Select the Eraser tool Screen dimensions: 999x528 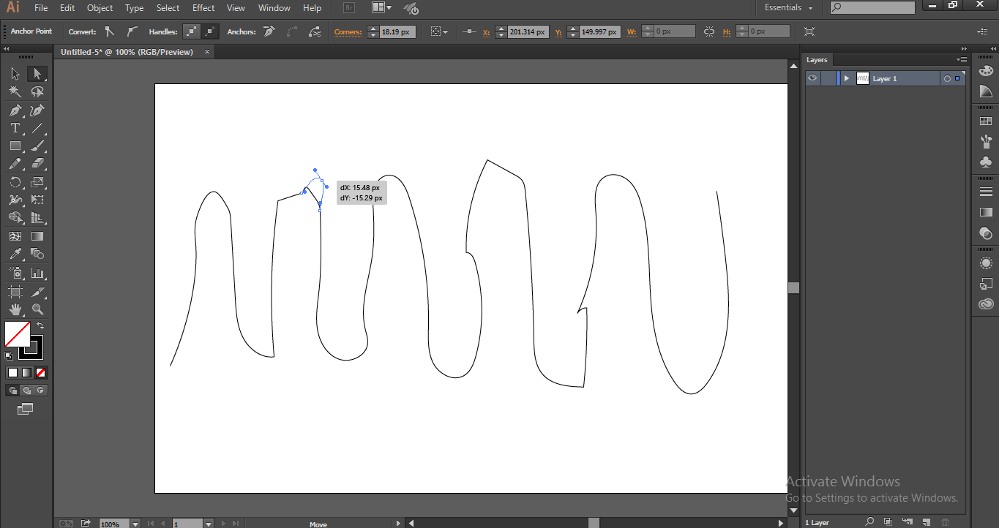click(38, 163)
